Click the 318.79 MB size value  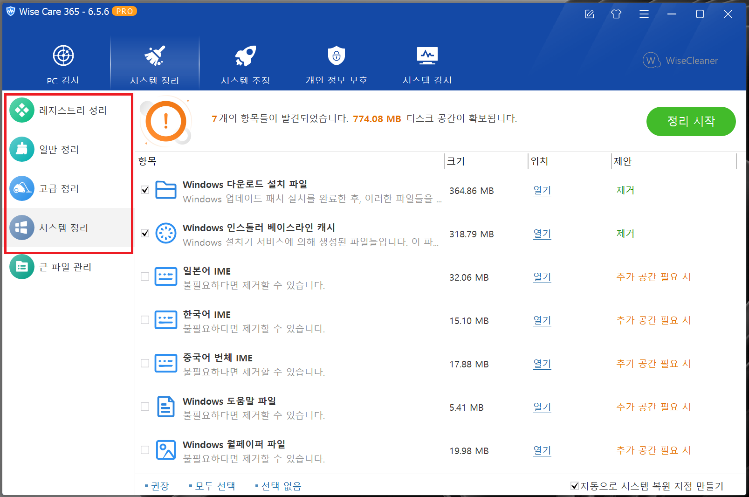tap(472, 234)
